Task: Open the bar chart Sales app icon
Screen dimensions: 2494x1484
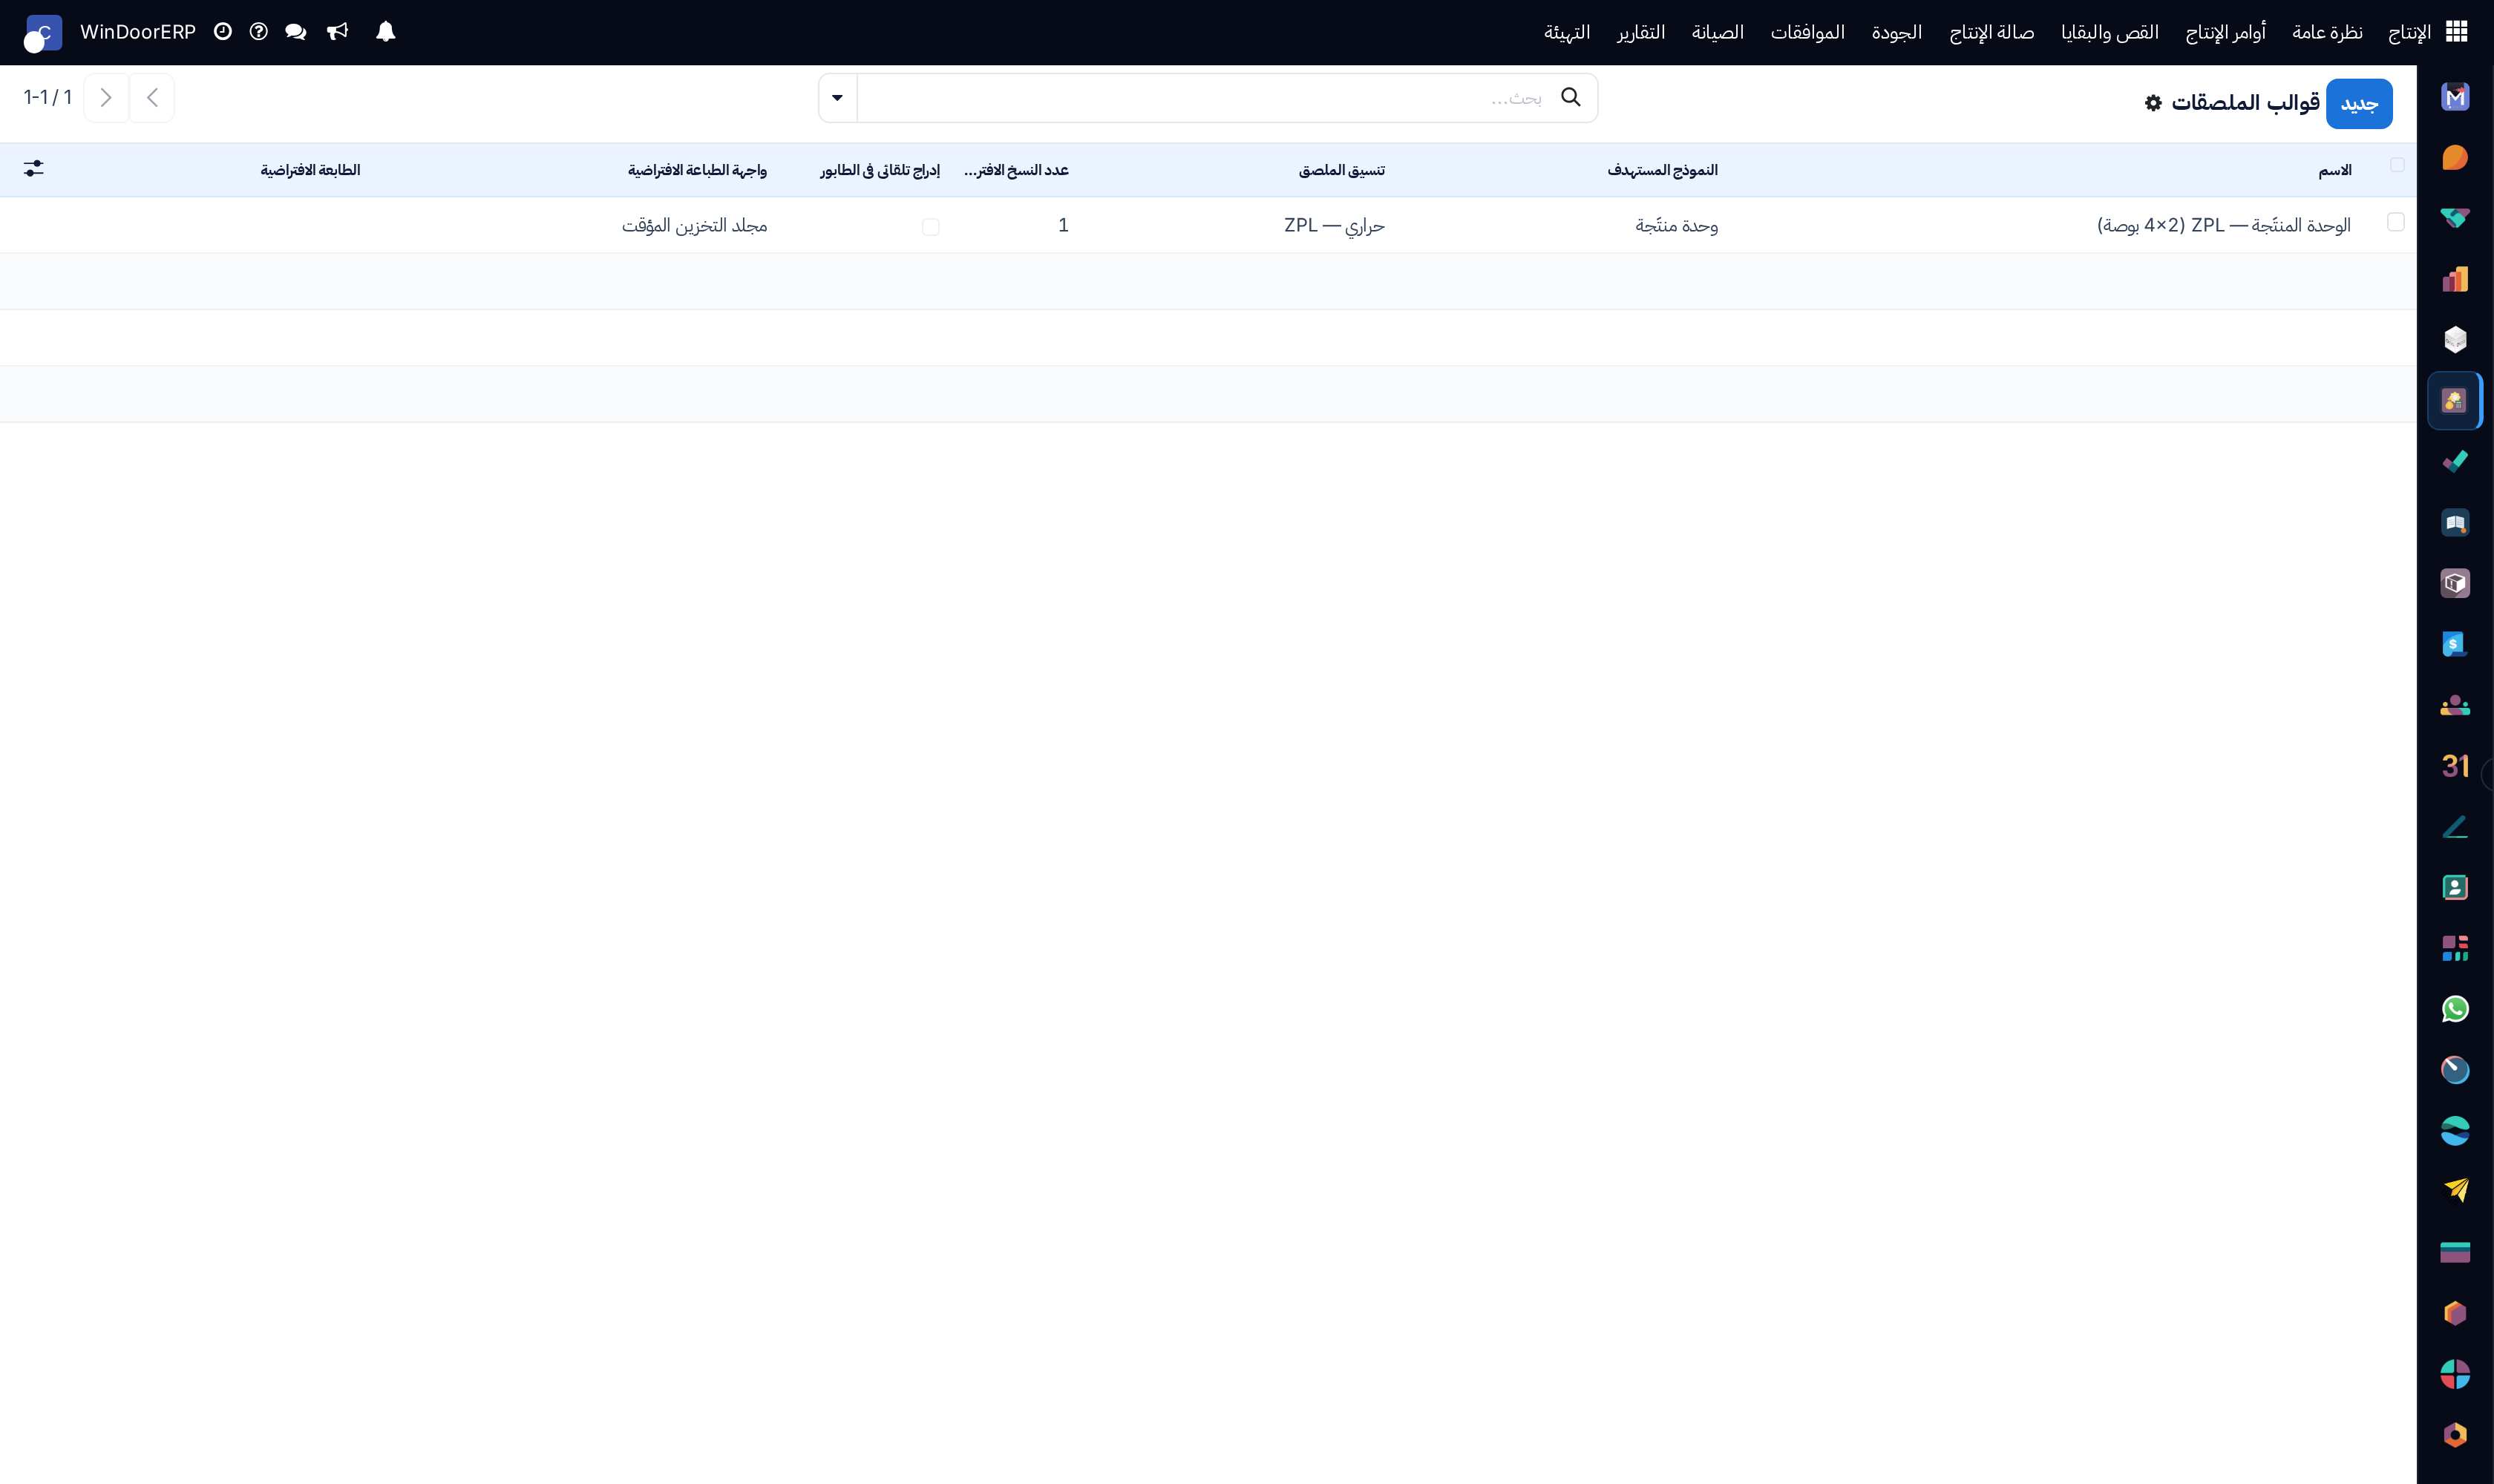Action: (2455, 279)
